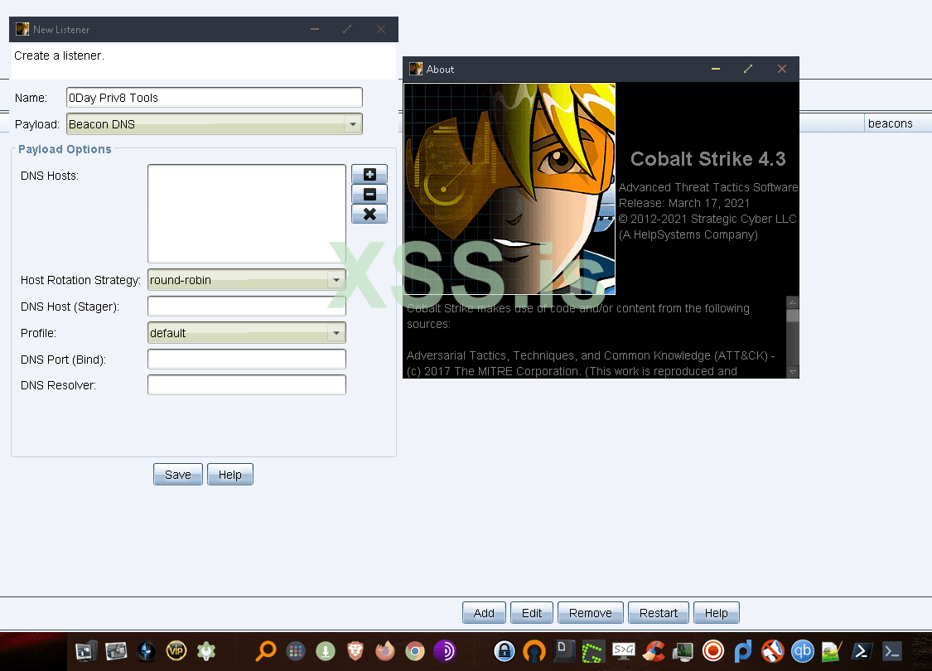Click the plus icon to add DNS host
Image resolution: width=932 pixels, height=671 pixels.
tap(369, 174)
